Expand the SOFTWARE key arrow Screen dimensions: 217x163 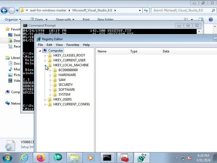click(x=50, y=90)
